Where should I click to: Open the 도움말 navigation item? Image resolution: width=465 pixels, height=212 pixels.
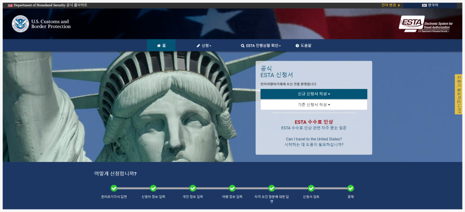pyautogui.click(x=303, y=46)
